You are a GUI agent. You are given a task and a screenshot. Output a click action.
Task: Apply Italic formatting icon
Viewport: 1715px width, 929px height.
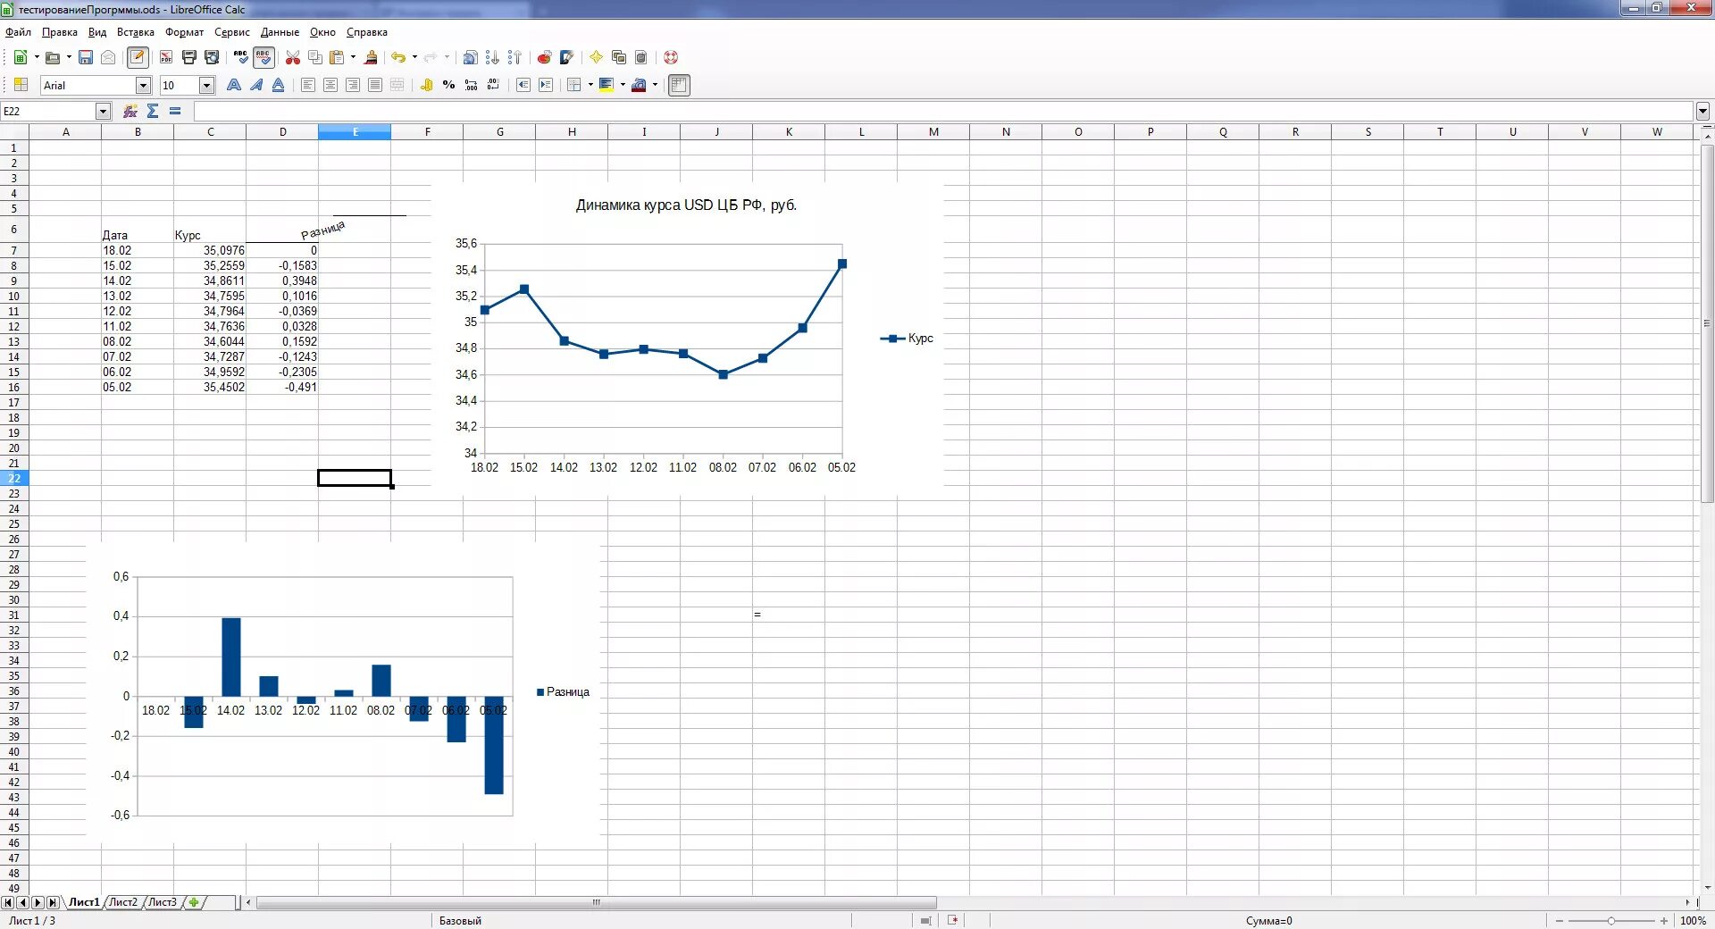pyautogui.click(x=256, y=85)
